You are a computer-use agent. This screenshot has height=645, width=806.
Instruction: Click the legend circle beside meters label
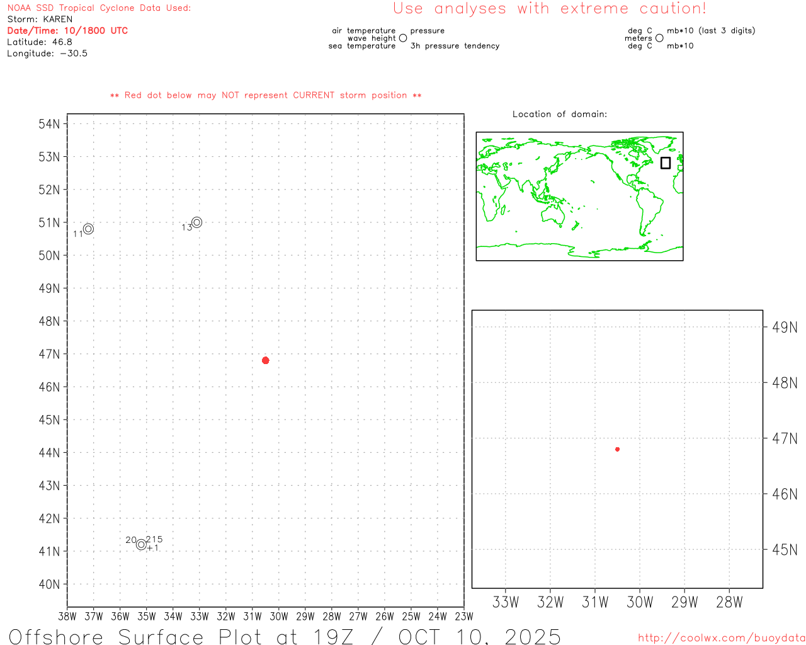point(659,38)
